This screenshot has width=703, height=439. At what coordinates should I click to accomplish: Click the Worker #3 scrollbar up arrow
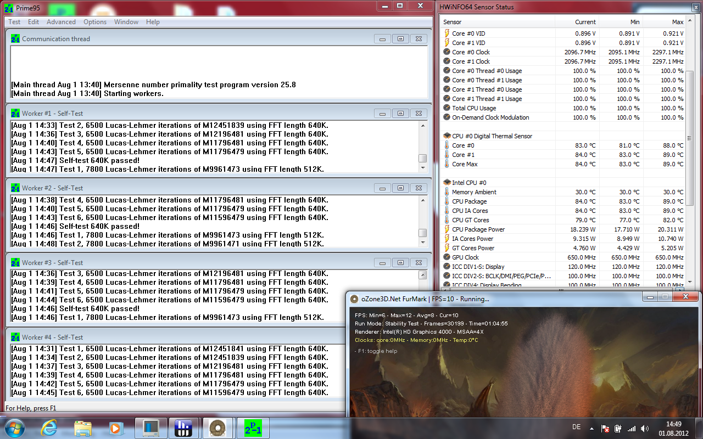422,275
